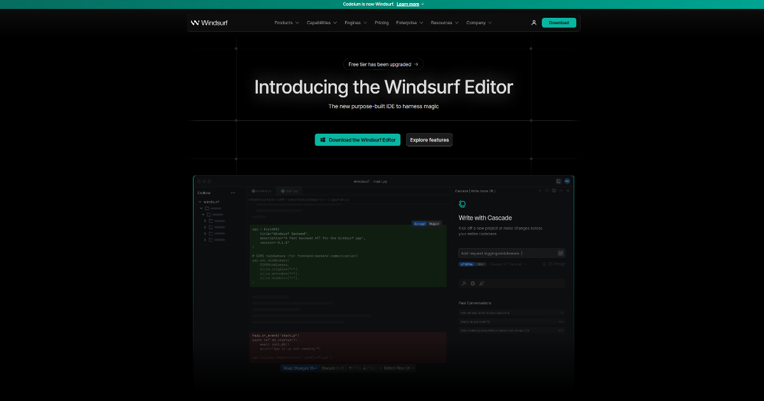Collapse the windsurf folder in Explorer
The width and height of the screenshot is (764, 401).
[x=200, y=202]
